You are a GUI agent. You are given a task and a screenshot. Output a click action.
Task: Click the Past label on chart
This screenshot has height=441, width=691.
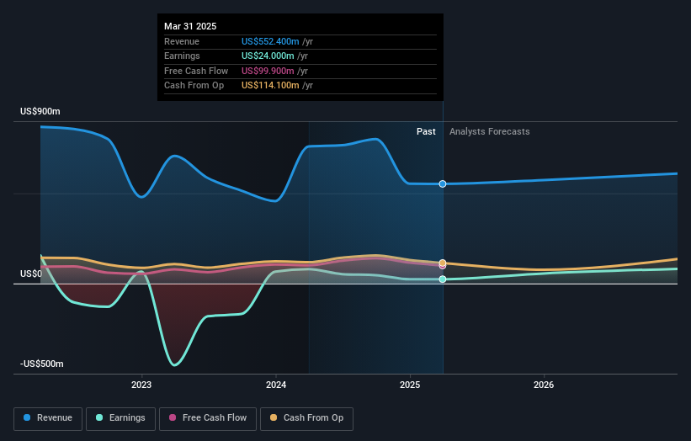[x=426, y=131]
